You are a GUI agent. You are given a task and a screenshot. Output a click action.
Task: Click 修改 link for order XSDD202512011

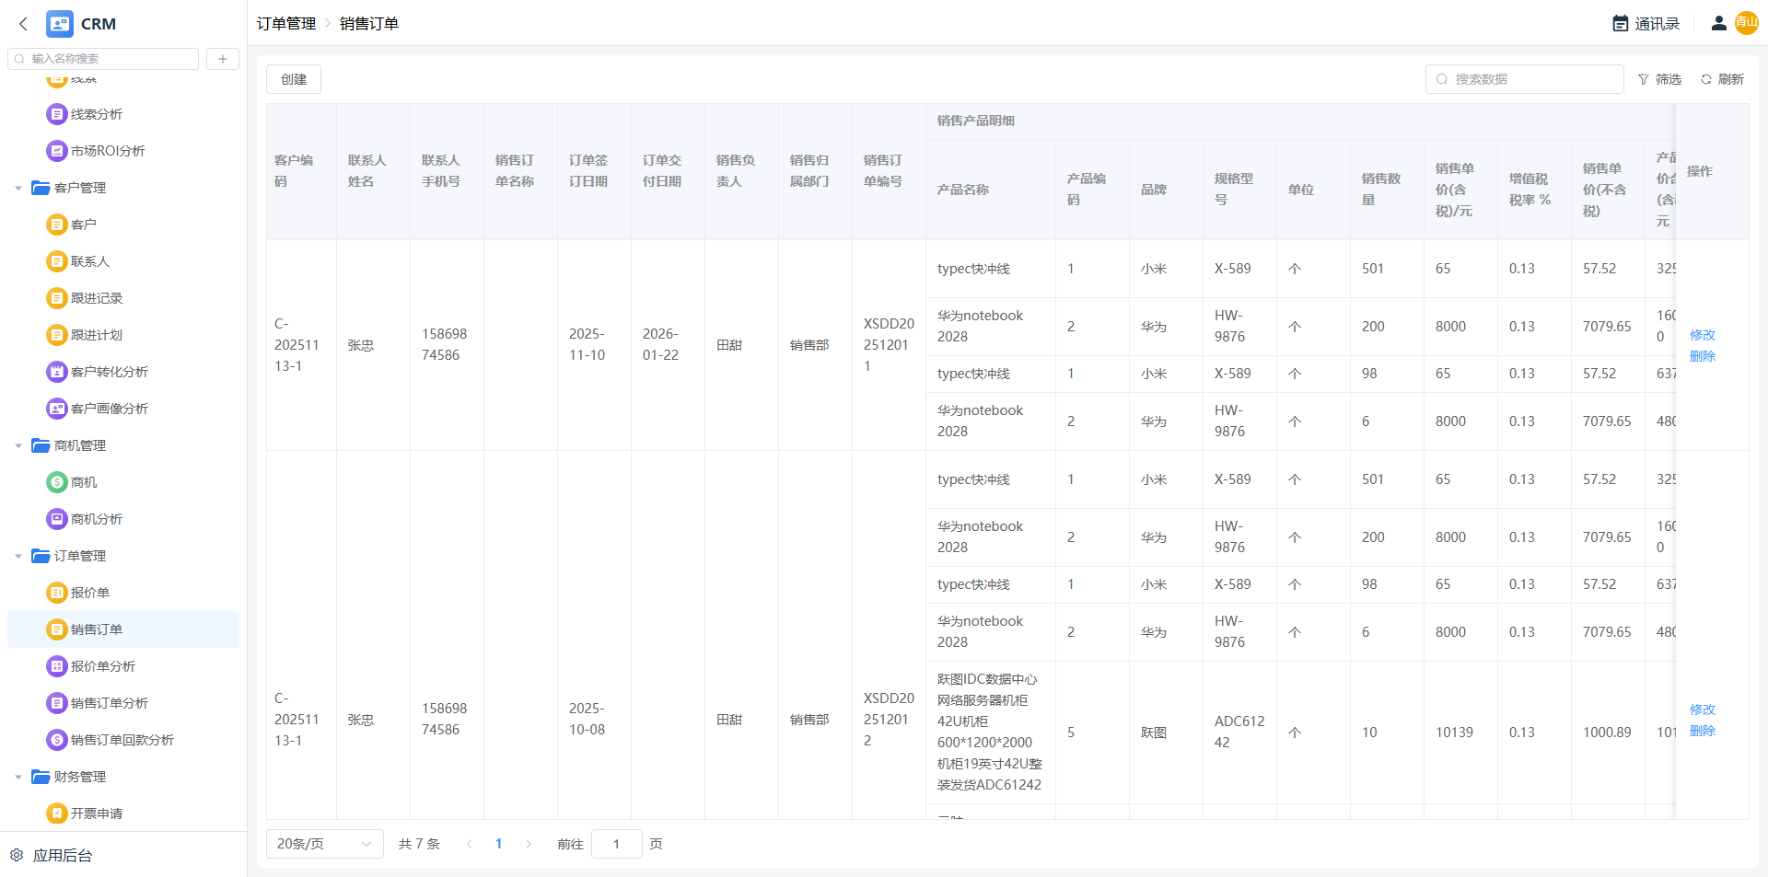tap(1702, 335)
